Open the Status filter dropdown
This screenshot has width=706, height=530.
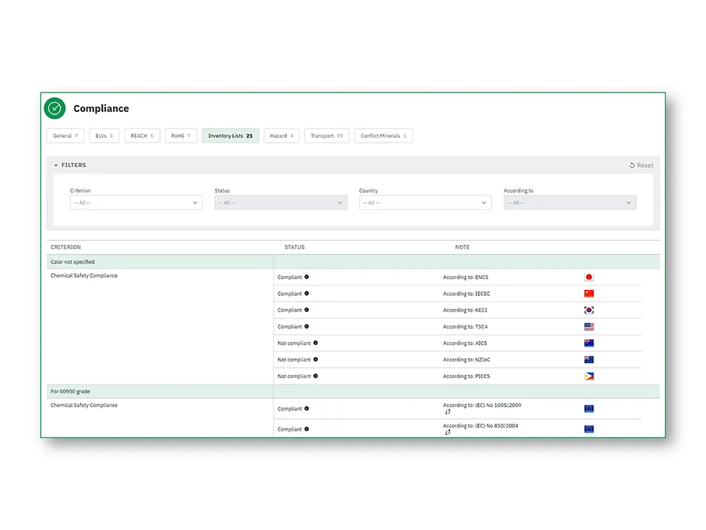pyautogui.click(x=281, y=203)
